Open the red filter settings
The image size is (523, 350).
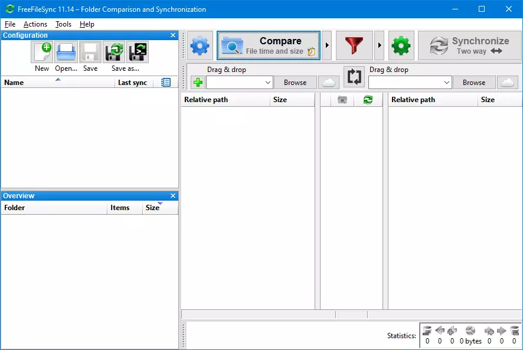(354, 45)
